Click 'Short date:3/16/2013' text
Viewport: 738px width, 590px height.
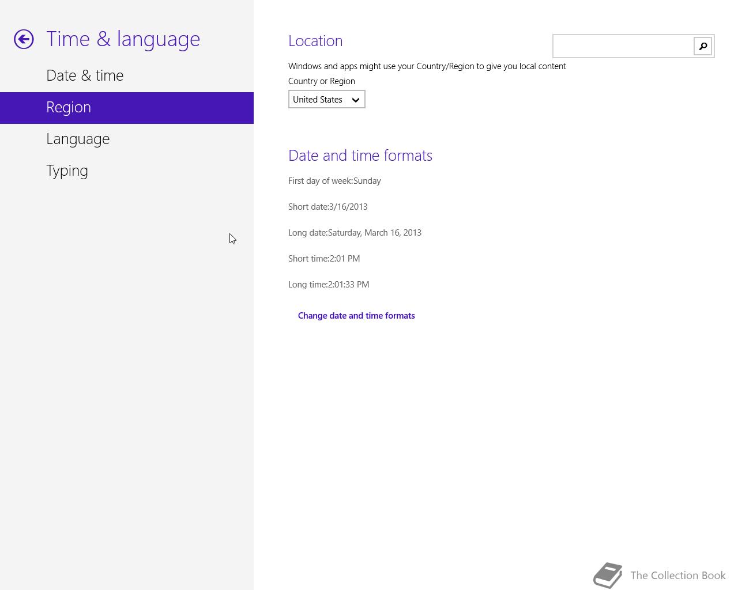pos(328,207)
